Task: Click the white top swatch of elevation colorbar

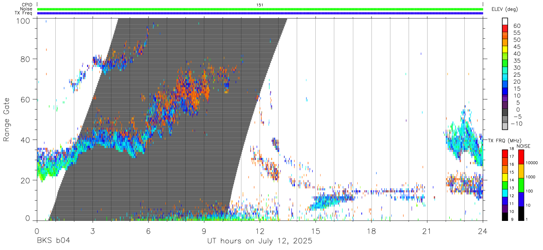Action: [505, 21]
